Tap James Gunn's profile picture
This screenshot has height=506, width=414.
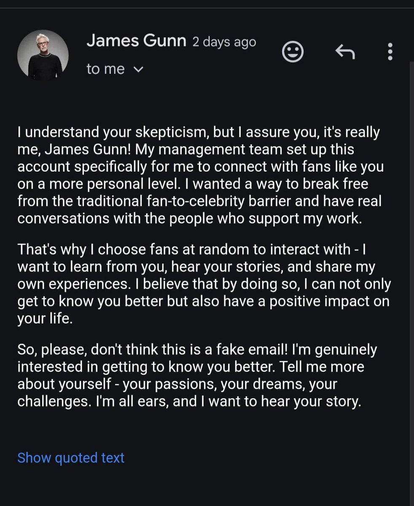[x=43, y=55]
